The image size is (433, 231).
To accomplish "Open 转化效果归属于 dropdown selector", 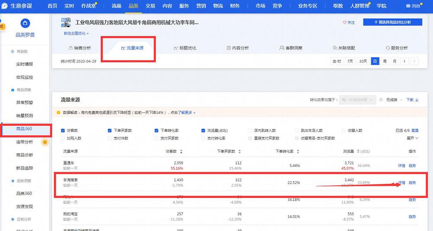I will click(358, 100).
